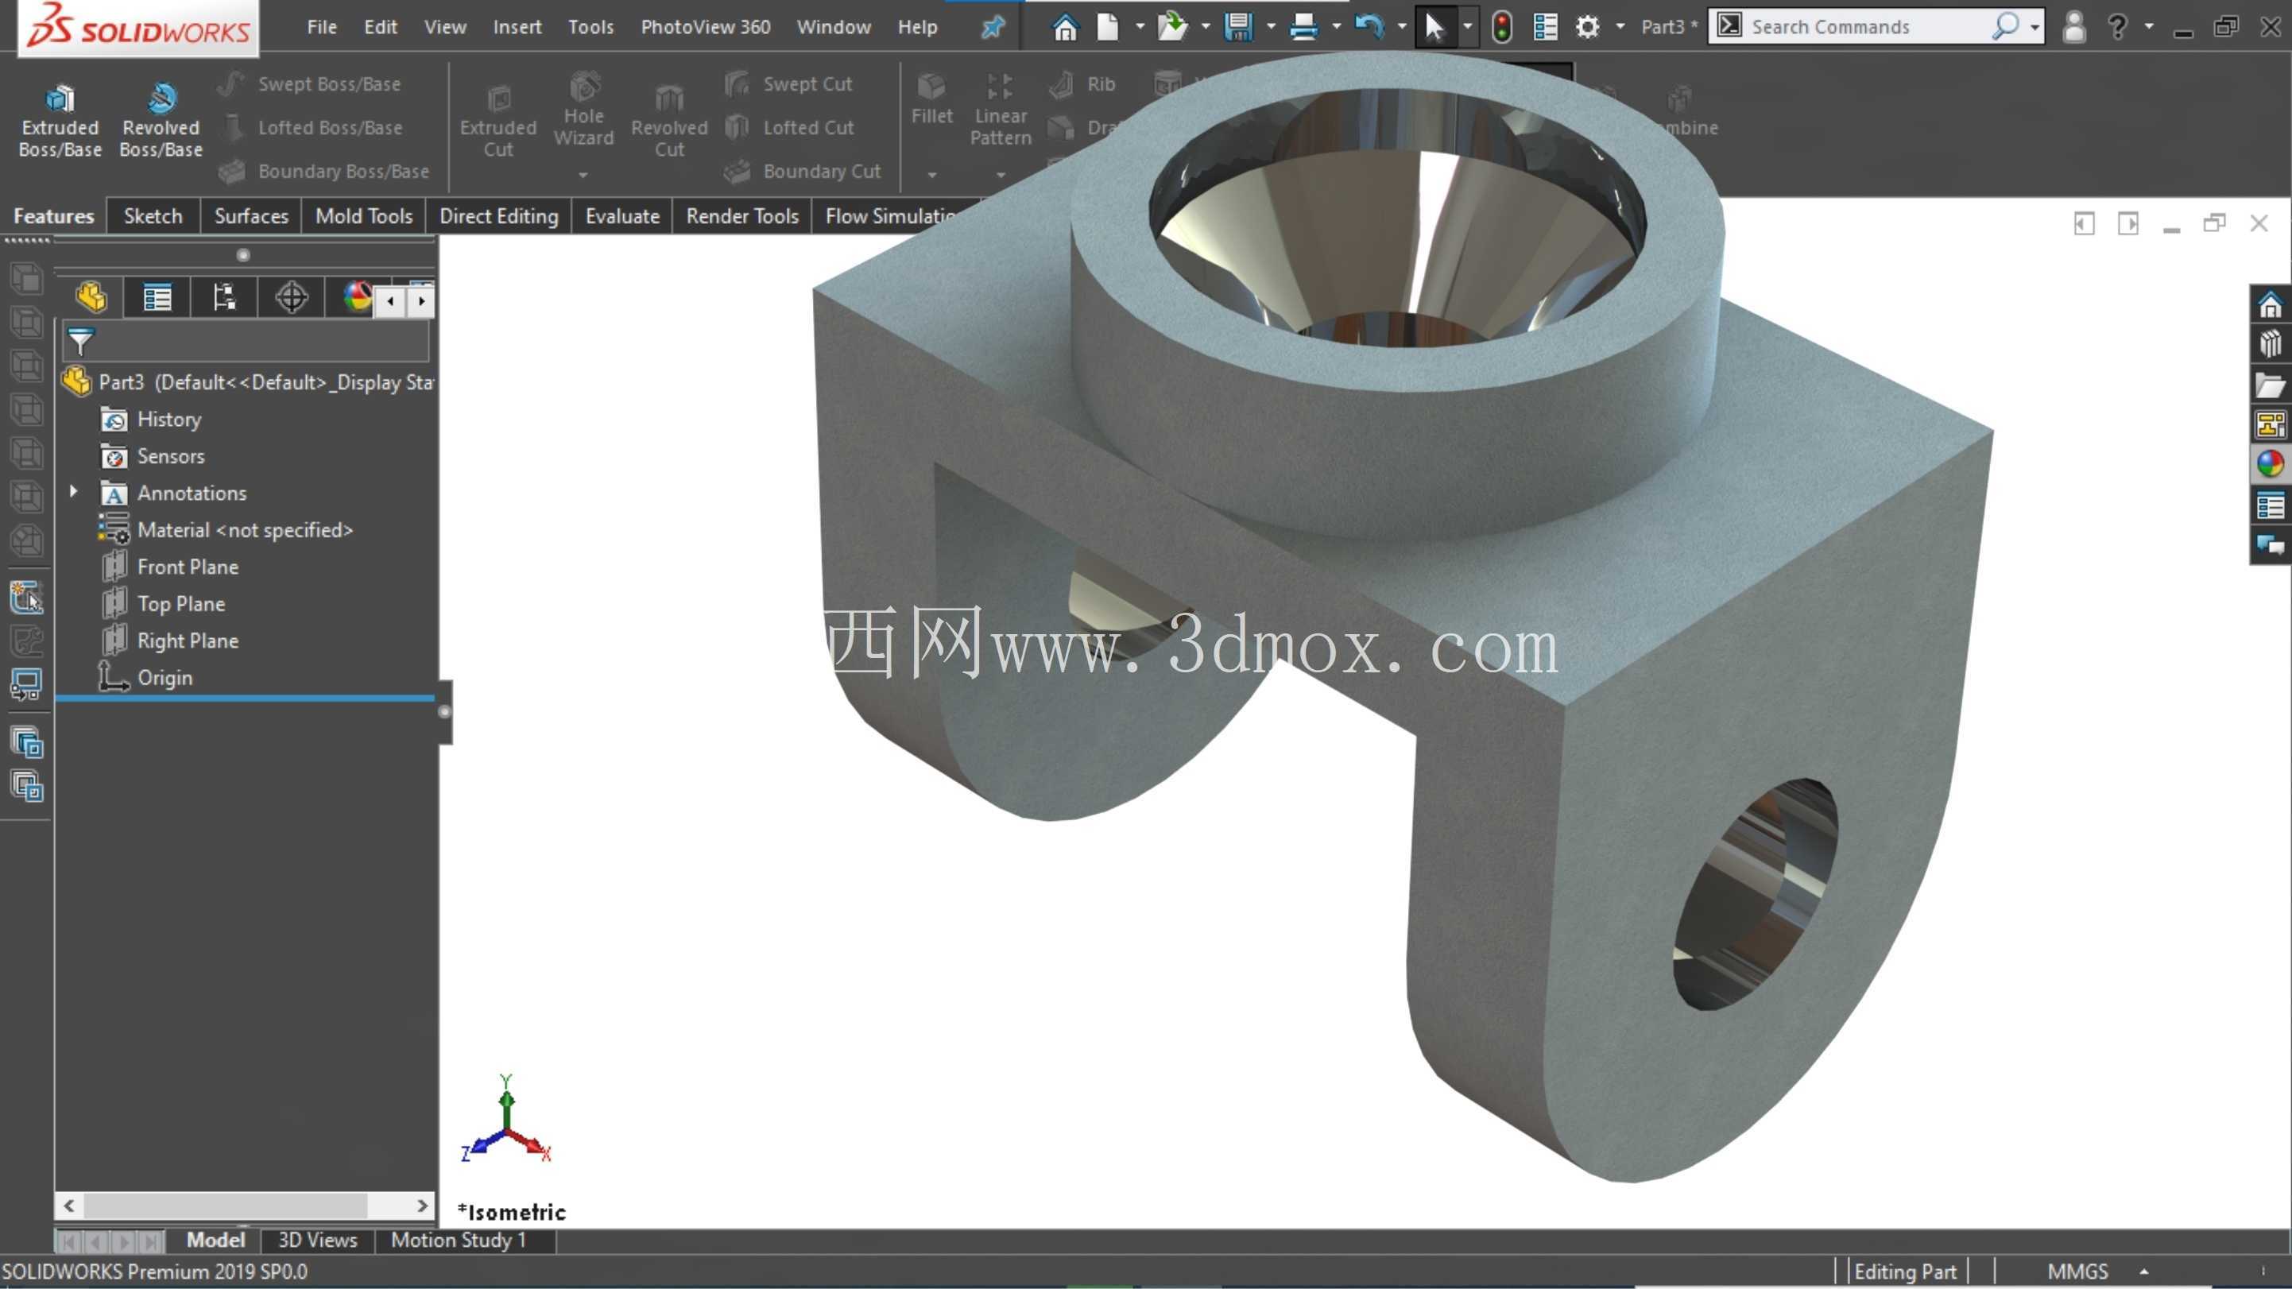The image size is (2292, 1289).
Task: Pin the menu bar with the pushpin
Action: tap(993, 27)
